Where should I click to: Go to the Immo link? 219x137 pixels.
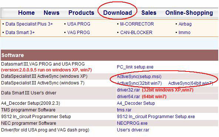pyautogui.click(x=185, y=33)
